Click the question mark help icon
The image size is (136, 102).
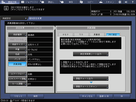tap(133, 2)
